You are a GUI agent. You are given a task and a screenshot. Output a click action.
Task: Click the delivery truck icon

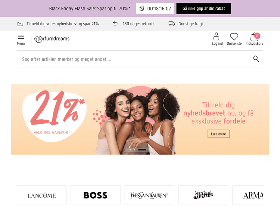(172, 23)
